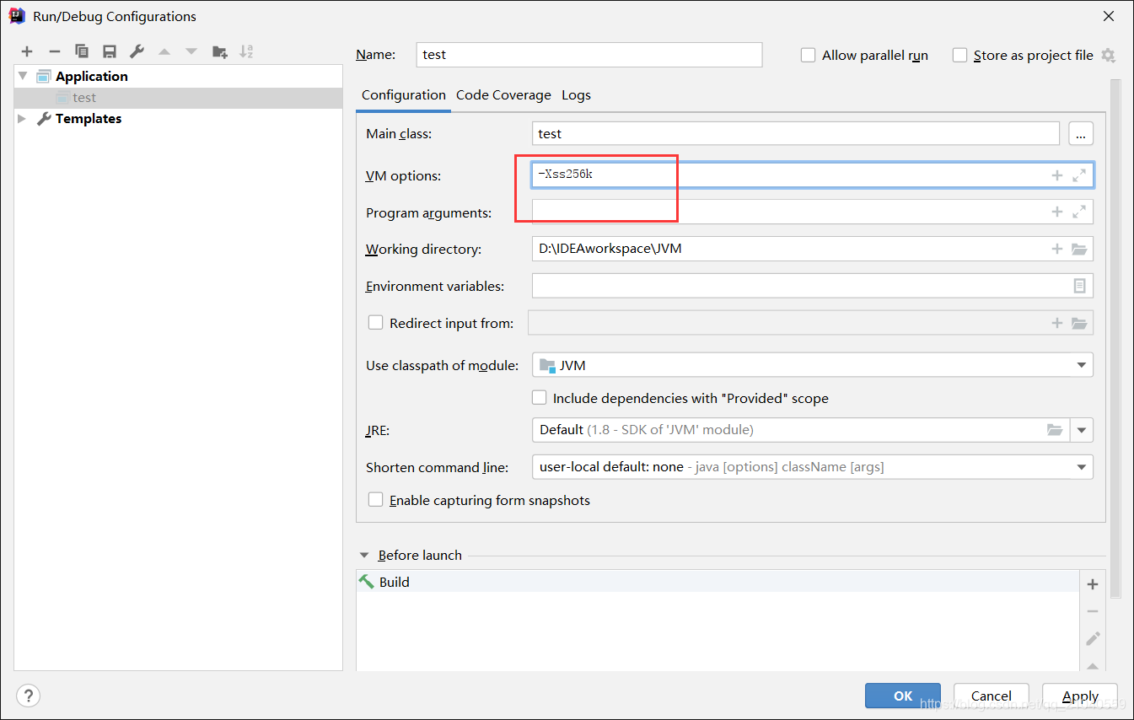Viewport: 1134px width, 720px height.
Task: Save the configuration with the floppy disk icon
Action: point(109,52)
